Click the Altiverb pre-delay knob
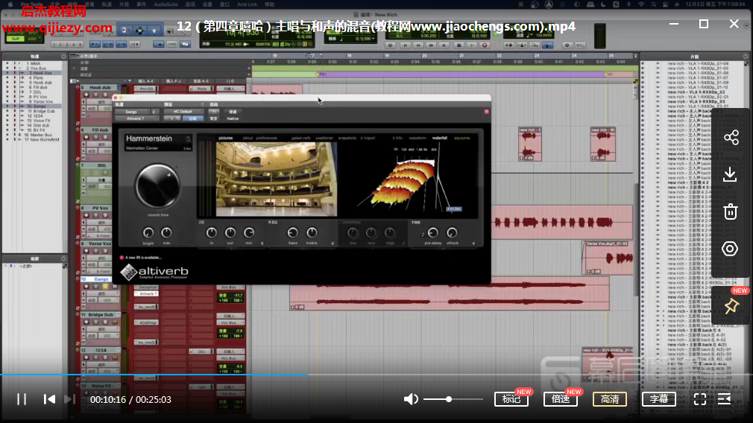 [432, 232]
